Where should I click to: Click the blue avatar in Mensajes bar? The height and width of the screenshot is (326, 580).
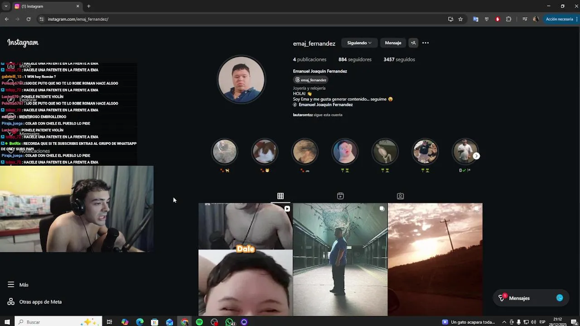coord(560,298)
